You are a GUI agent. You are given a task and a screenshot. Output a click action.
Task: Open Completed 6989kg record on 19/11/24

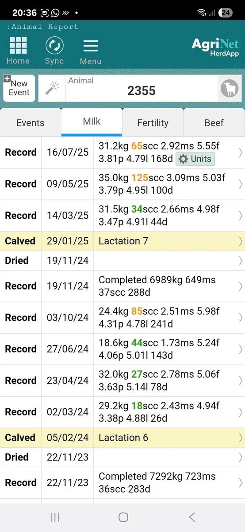click(x=122, y=286)
